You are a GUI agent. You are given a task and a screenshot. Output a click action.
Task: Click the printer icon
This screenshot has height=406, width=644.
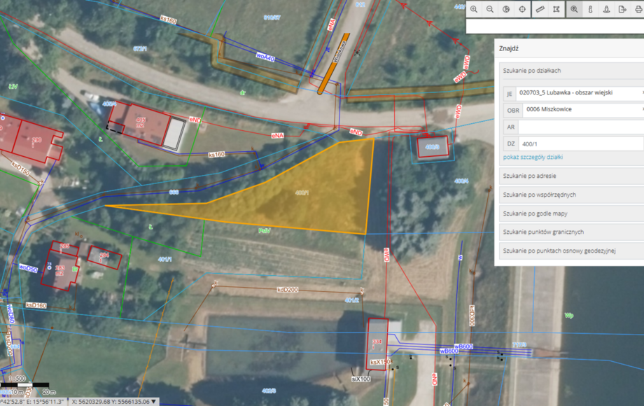tap(638, 9)
